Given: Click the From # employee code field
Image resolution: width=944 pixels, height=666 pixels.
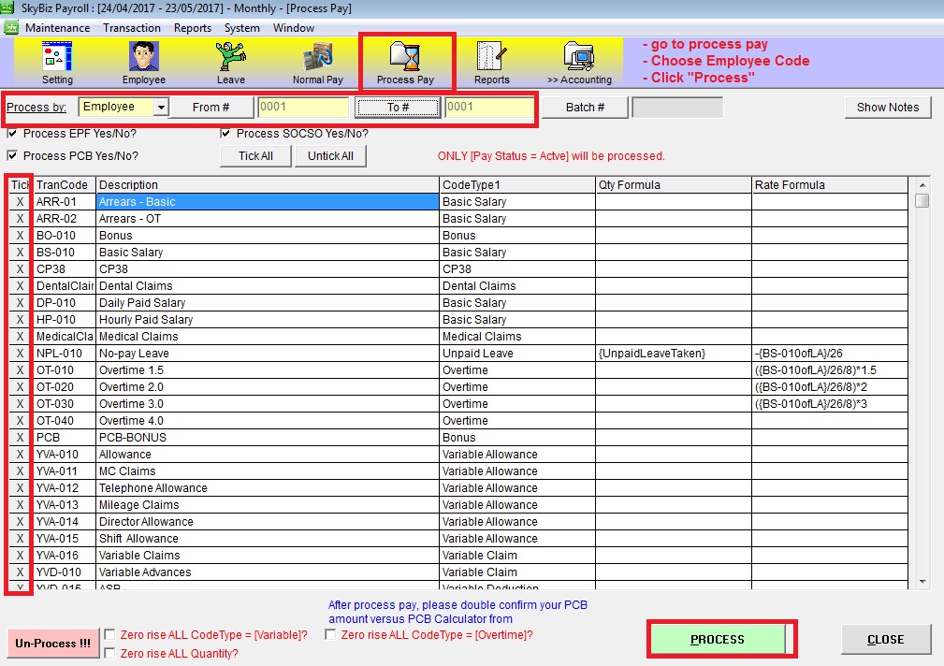Looking at the screenshot, I should [303, 108].
